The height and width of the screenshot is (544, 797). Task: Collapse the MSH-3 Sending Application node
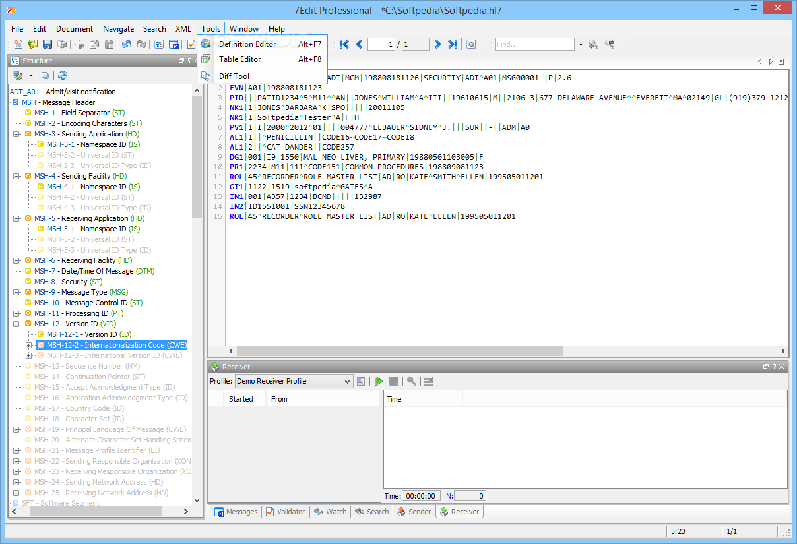tap(16, 134)
